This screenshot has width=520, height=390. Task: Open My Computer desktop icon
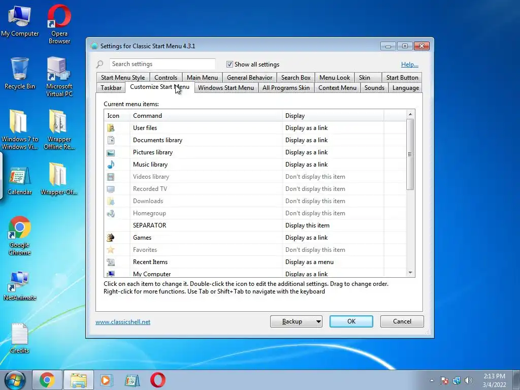20,21
